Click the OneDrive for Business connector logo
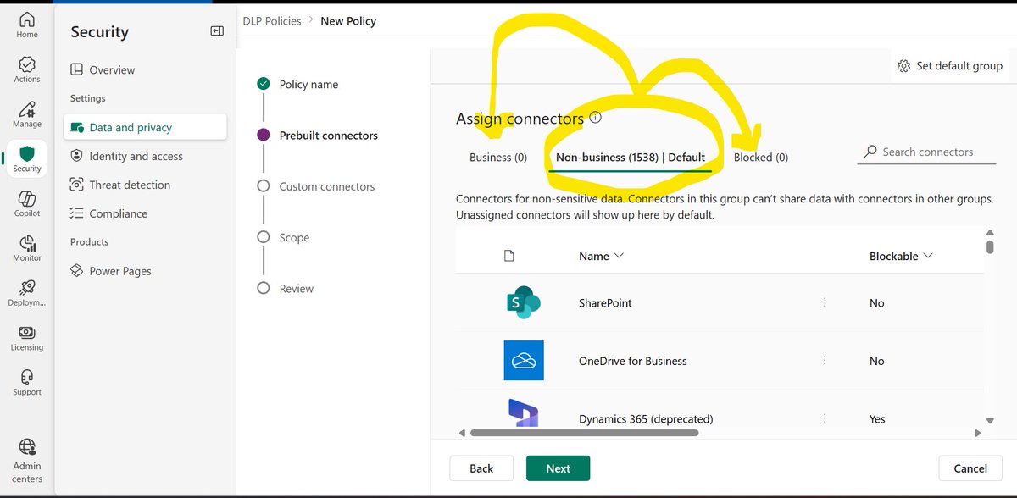 523,360
